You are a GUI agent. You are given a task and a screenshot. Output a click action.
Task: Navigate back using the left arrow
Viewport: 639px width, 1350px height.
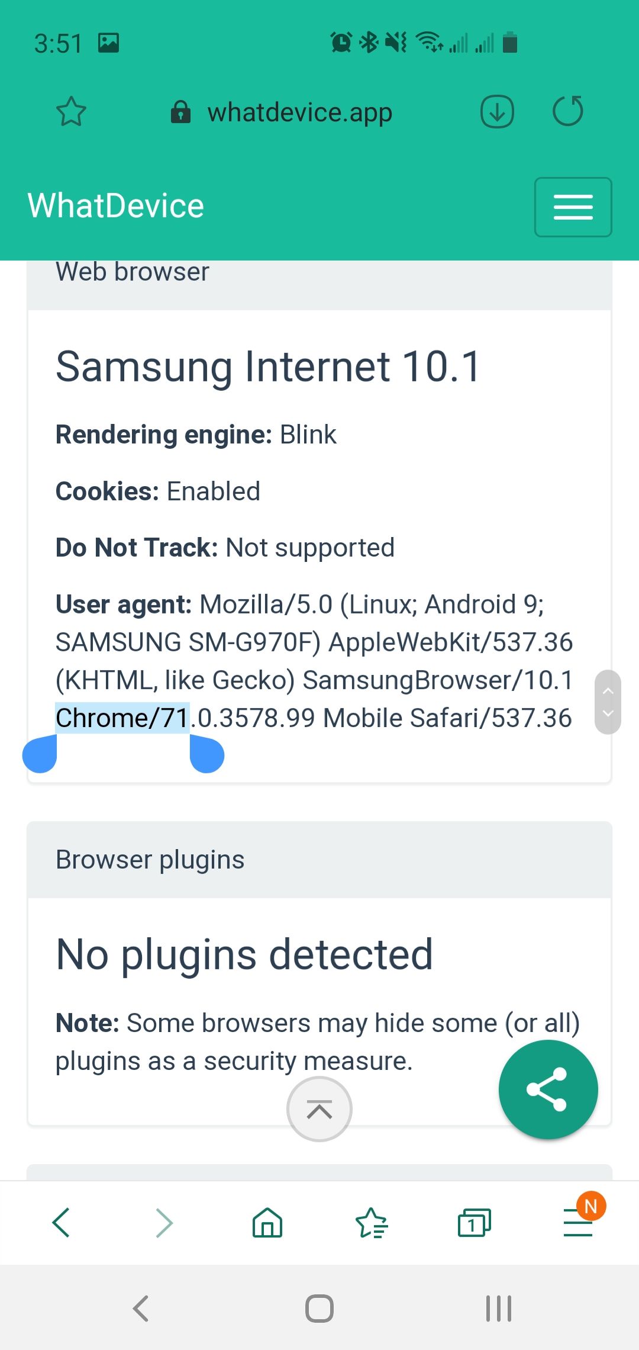point(62,1223)
